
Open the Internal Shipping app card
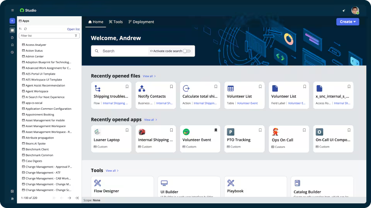(x=156, y=139)
